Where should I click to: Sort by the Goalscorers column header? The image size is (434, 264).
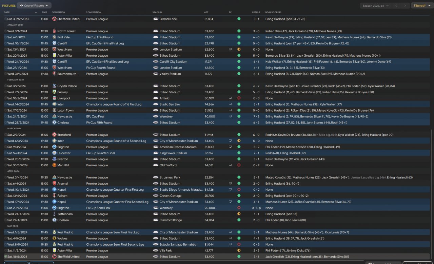click(273, 13)
